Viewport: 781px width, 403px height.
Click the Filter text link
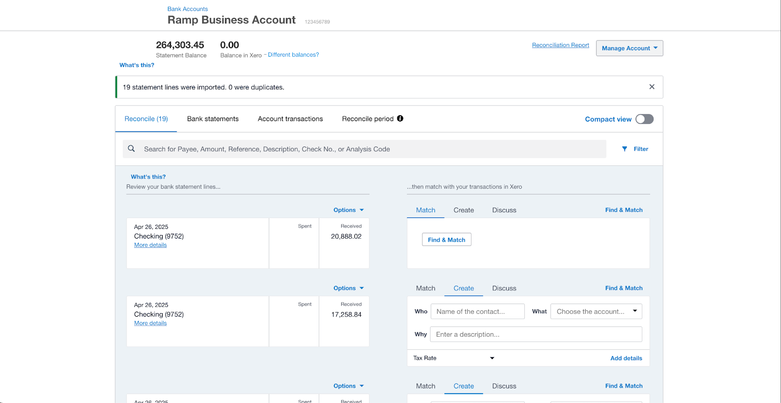(641, 149)
